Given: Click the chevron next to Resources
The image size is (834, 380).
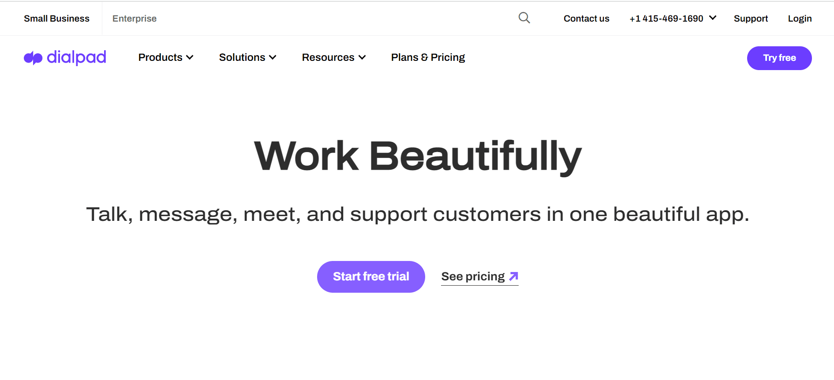Looking at the screenshot, I should coord(362,58).
